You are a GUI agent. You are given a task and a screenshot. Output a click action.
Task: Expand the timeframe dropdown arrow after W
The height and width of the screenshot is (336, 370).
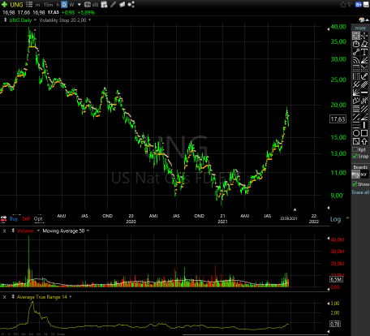coord(79,5)
